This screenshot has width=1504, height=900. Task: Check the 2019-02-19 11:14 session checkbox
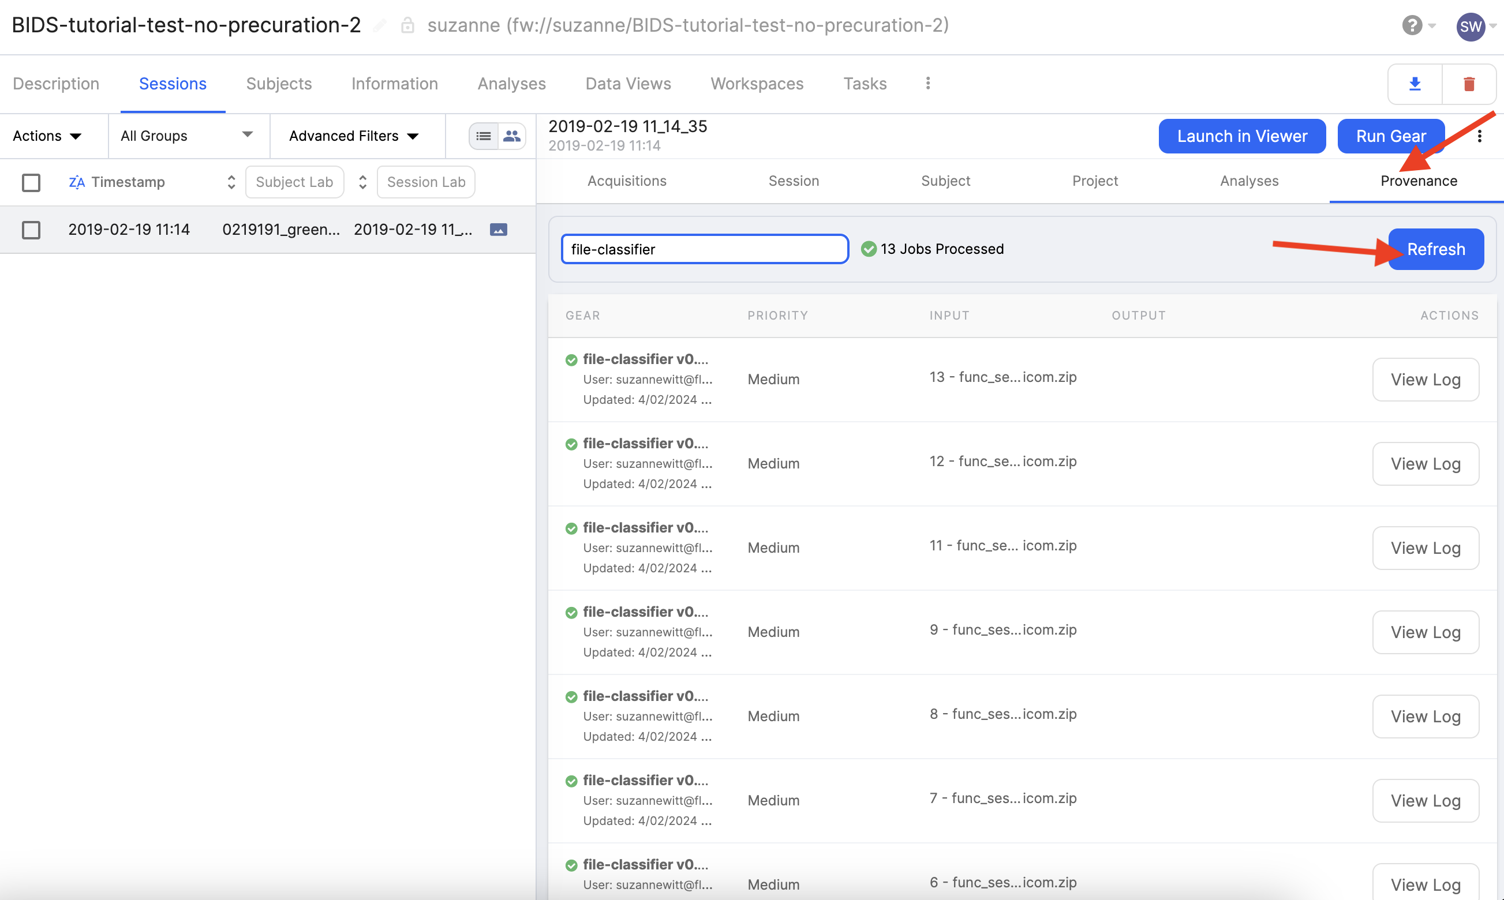(31, 230)
